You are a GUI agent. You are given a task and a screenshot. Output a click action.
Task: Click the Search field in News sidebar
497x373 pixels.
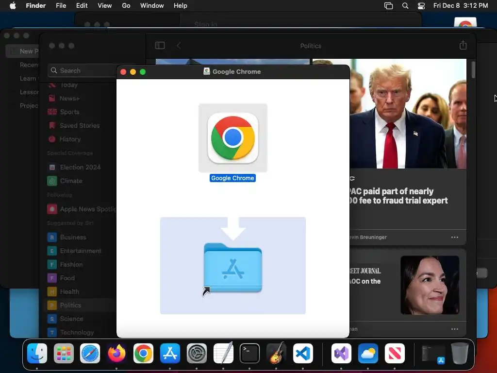(83, 70)
